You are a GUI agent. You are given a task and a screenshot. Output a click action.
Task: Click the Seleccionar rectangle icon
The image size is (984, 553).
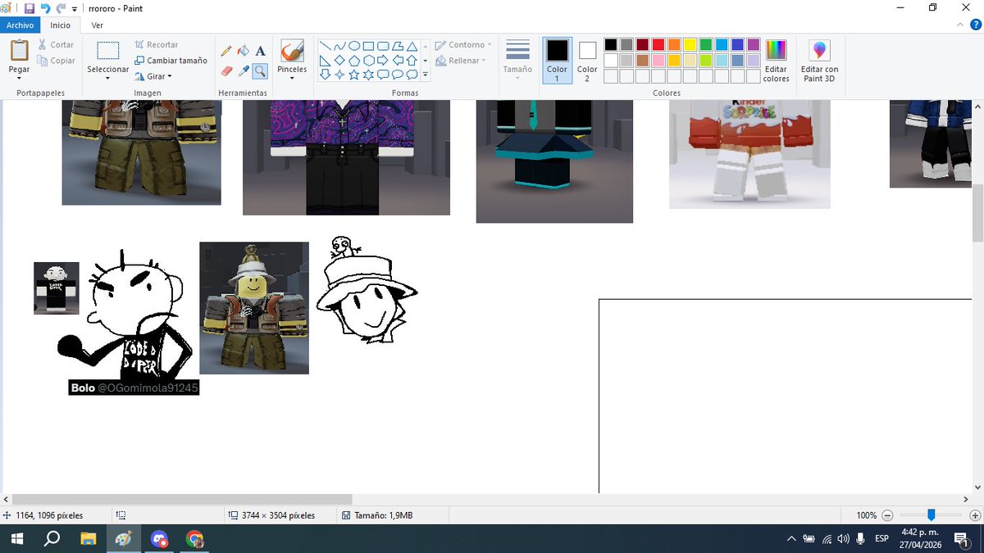click(108, 51)
